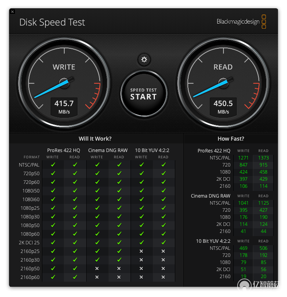Image resolution: width=287 pixels, height=297 pixels.
Task: Click the 10 Bit YUV write X for 2160p25
Action: [141, 251]
